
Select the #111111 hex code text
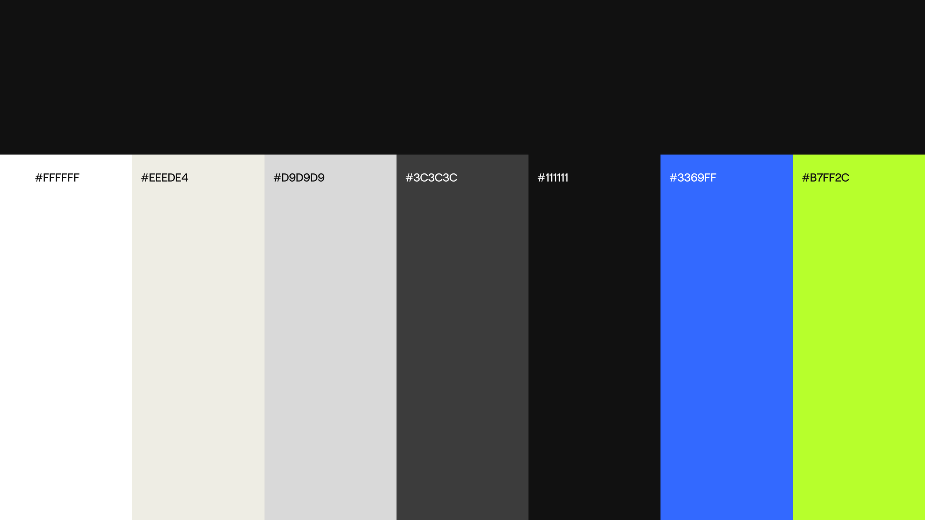tap(552, 178)
